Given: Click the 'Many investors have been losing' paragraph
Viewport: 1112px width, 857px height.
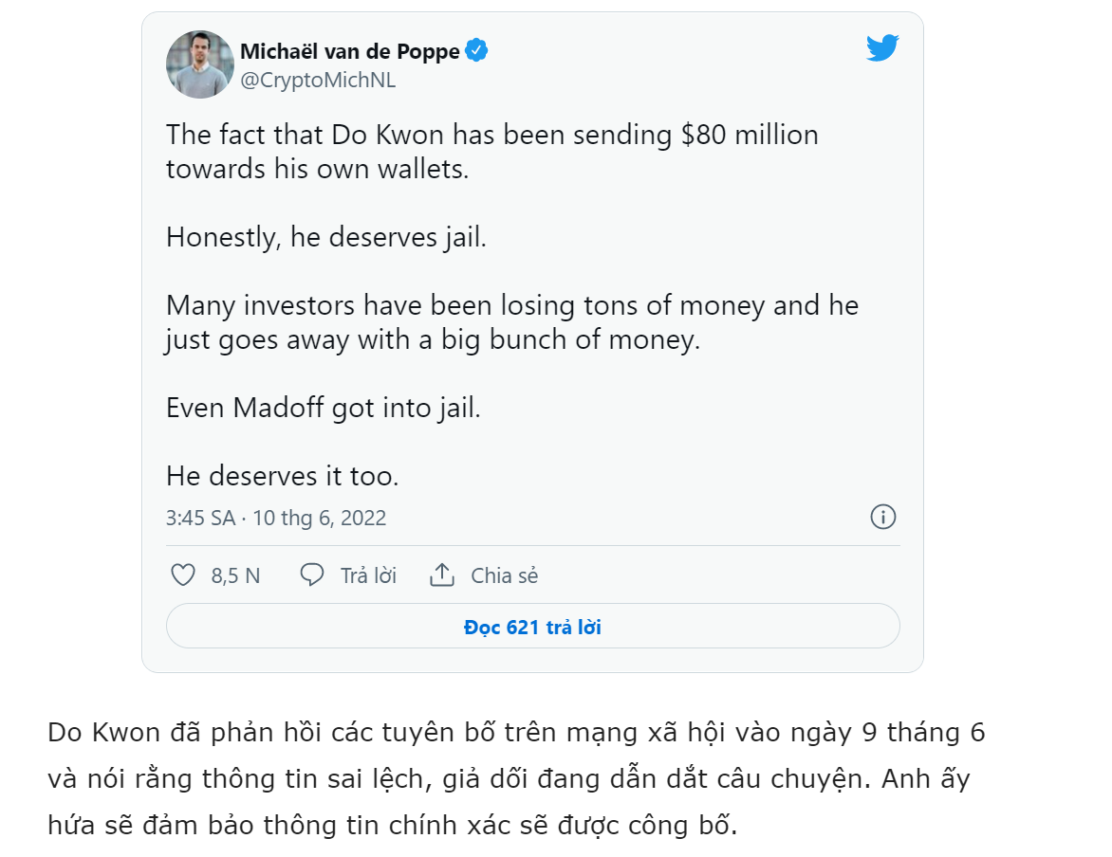Looking at the screenshot, I should point(512,322).
